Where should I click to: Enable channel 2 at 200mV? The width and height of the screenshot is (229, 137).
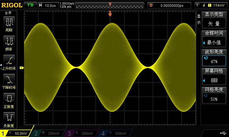click(x=50, y=133)
